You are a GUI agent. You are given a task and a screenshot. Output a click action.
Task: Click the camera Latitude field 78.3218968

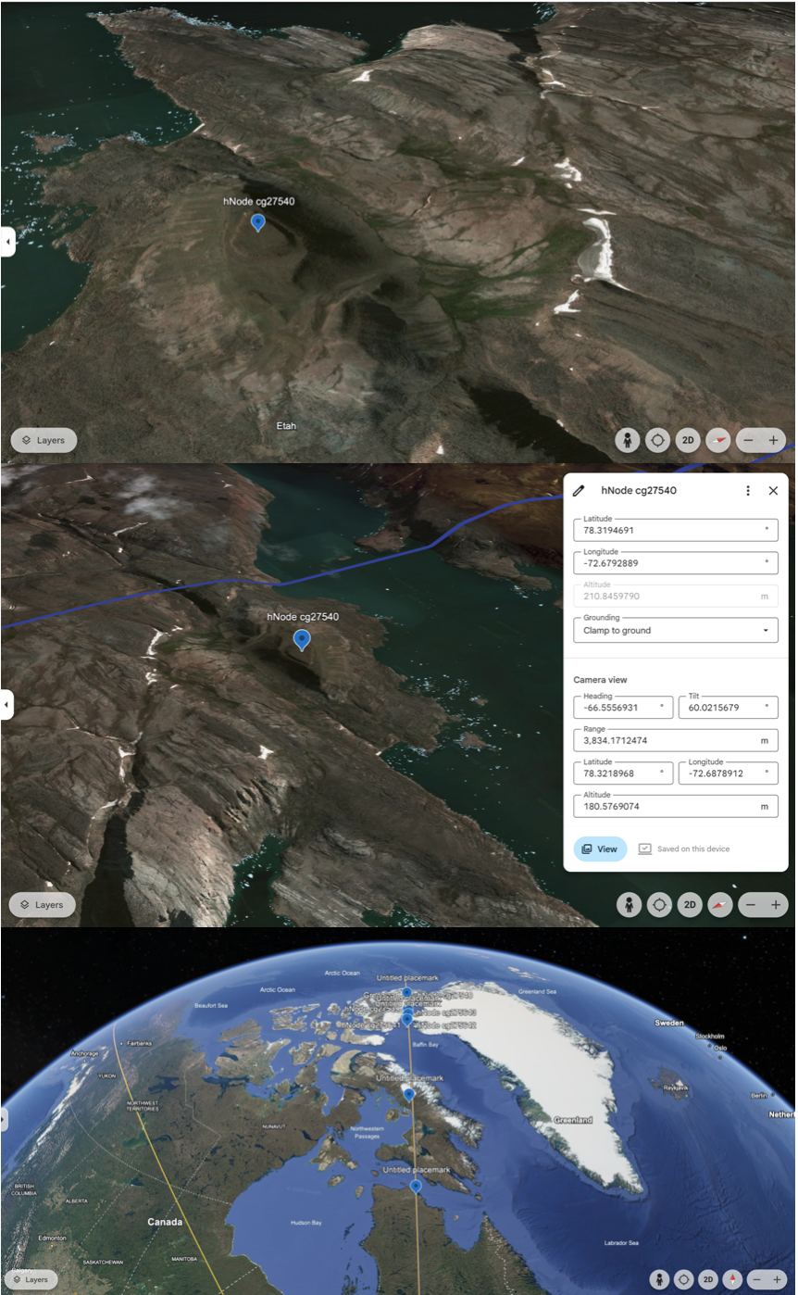coord(623,773)
